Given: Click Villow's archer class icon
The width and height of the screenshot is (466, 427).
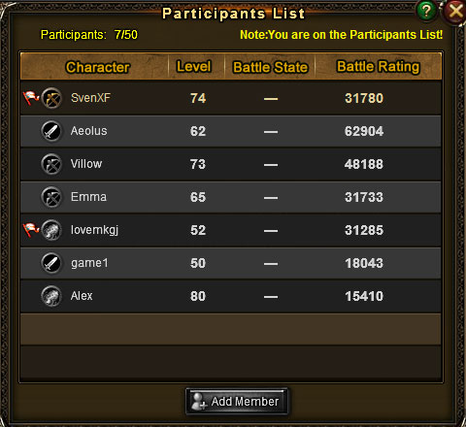Looking at the screenshot, I should (51, 164).
